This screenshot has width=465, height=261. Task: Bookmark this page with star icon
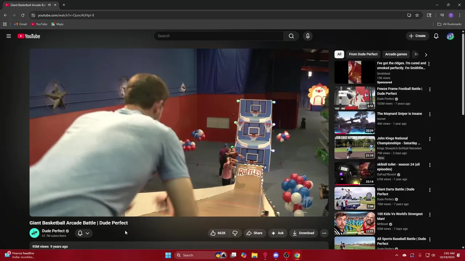(x=417, y=15)
